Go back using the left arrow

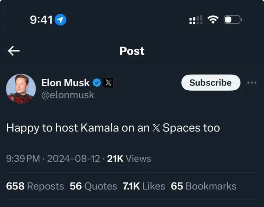(14, 51)
